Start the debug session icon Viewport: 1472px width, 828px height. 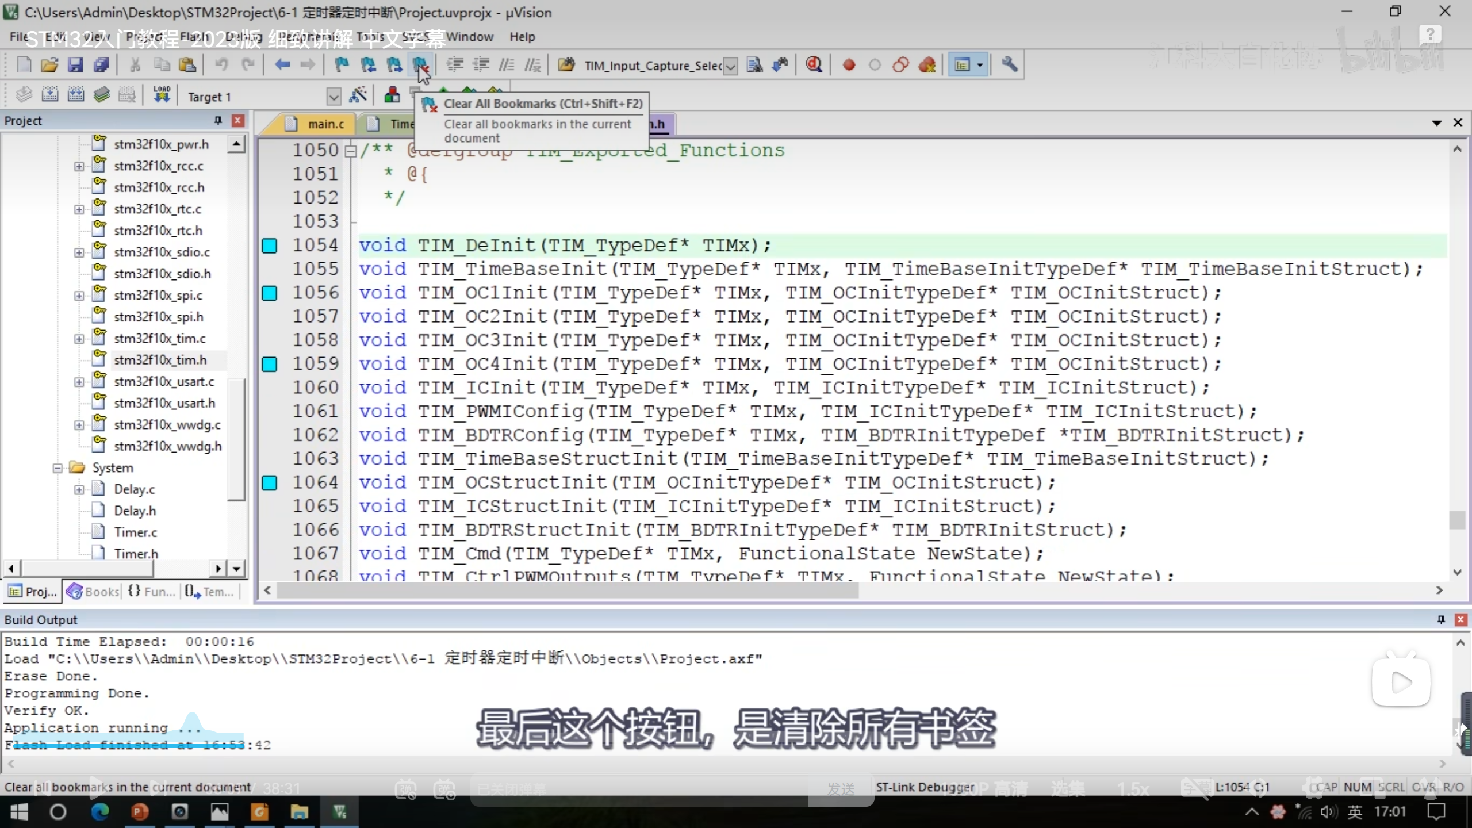(x=813, y=64)
